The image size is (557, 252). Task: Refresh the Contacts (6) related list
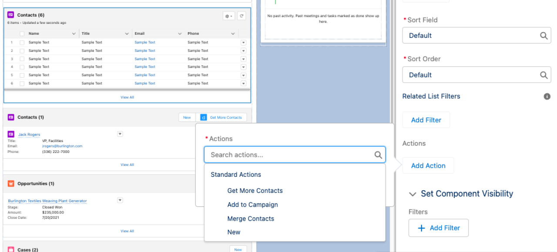(x=242, y=16)
